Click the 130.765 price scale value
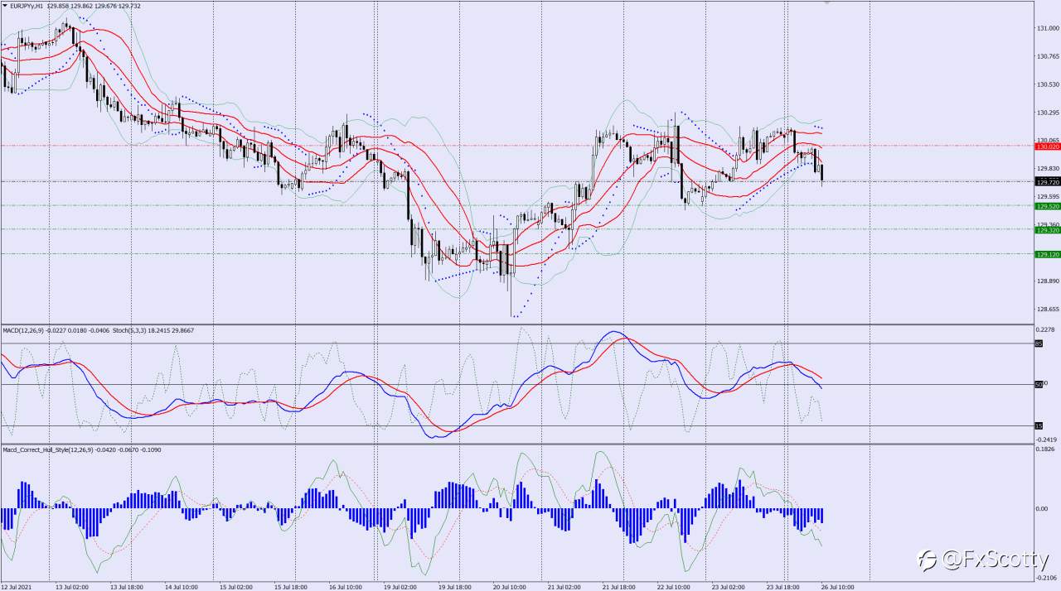The image size is (1061, 591). coord(1048,56)
